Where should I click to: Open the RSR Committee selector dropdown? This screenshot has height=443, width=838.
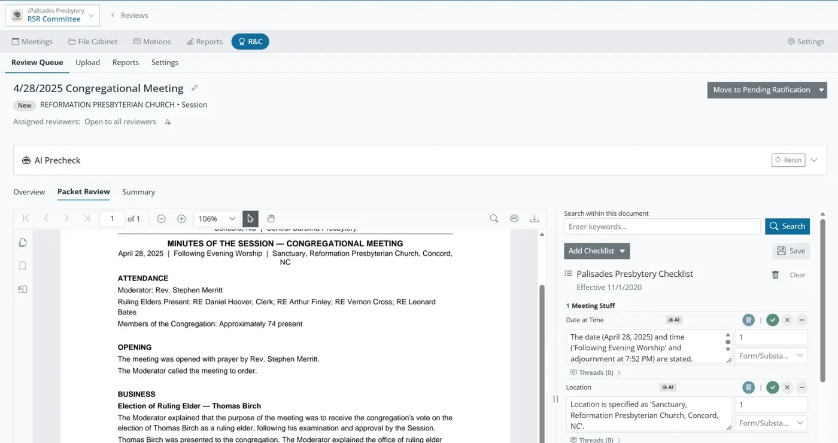point(53,15)
